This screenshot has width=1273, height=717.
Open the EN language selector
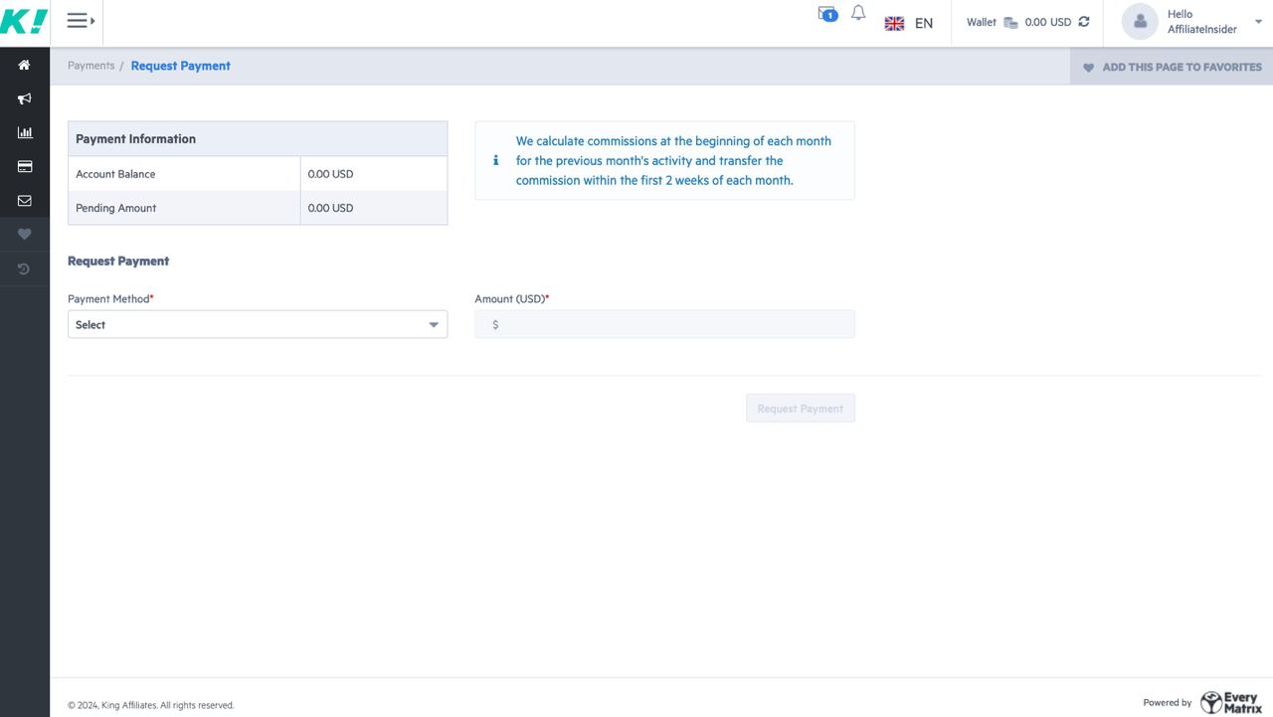[x=924, y=23]
